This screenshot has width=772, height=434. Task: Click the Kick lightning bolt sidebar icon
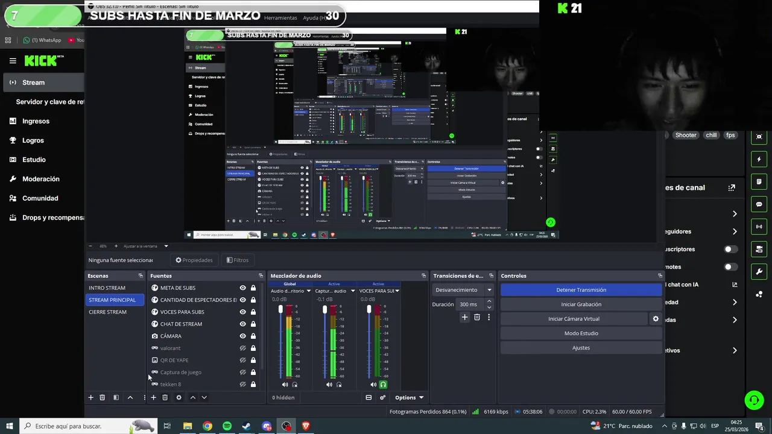pos(759,159)
